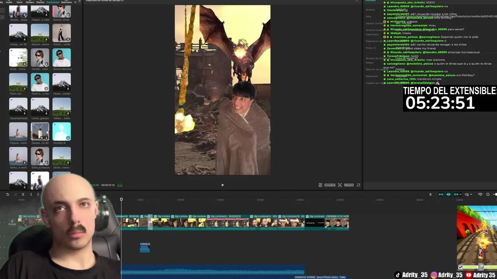Select the Mezcla...uartos transition thumbnail
Image resolution: width=497 pixels, height=279 pixels.
coord(40,33)
